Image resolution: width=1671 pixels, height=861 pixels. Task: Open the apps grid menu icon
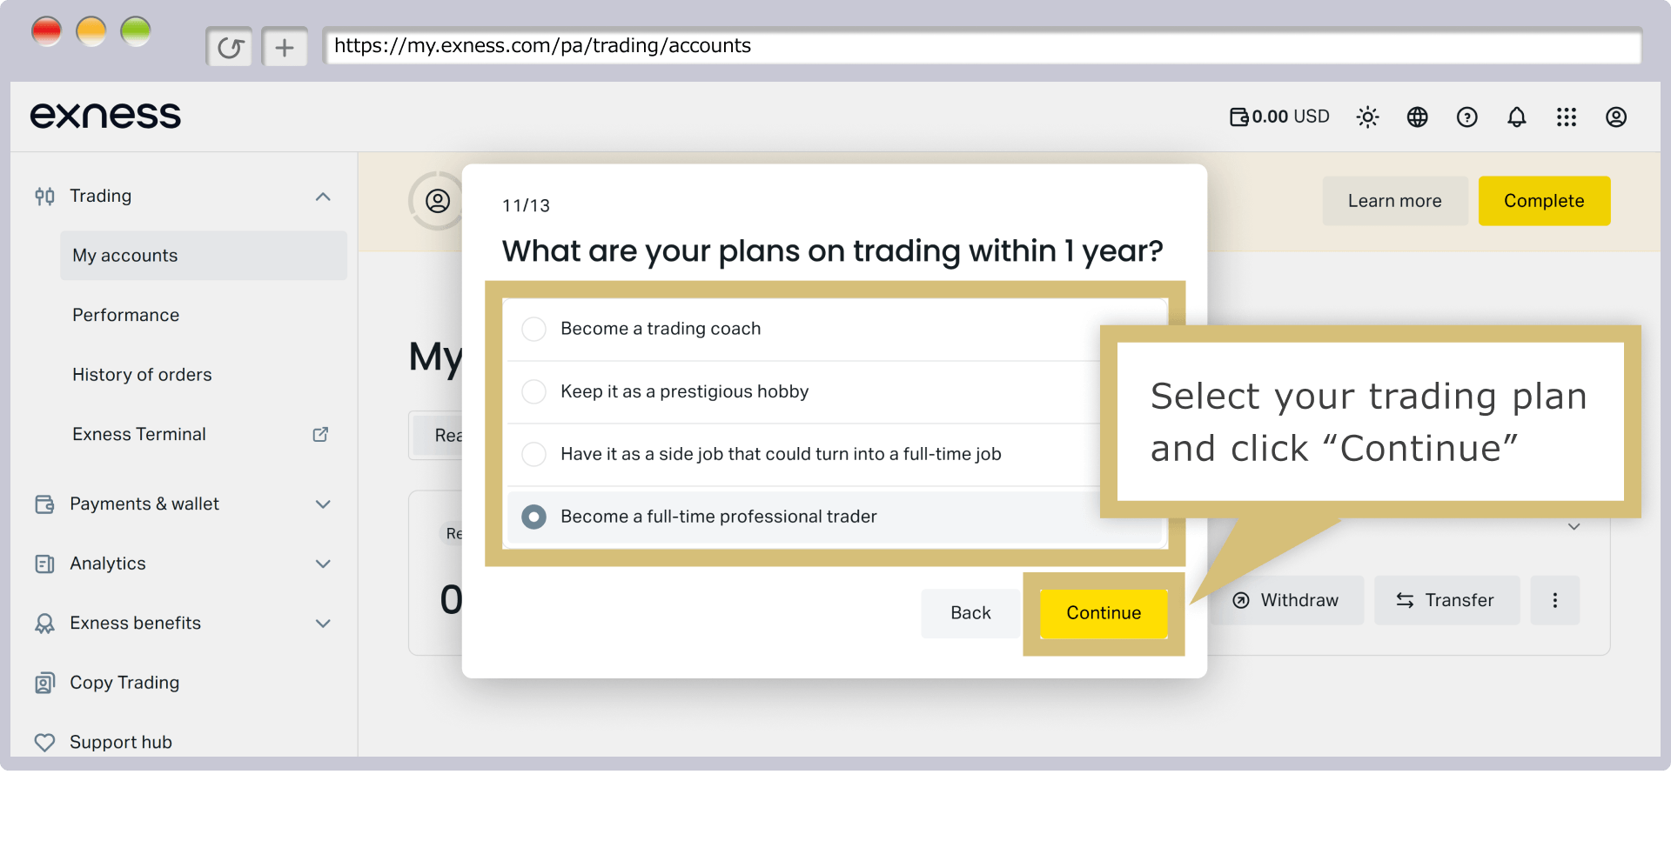[1566, 117]
